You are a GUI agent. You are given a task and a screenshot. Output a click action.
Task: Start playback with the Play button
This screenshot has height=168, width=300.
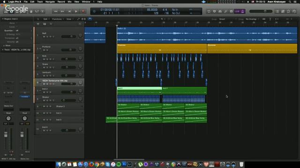click(76, 11)
